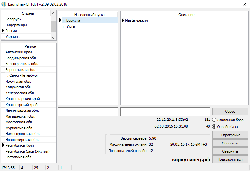
Task: Click the Обновить button
Action: 230,143
